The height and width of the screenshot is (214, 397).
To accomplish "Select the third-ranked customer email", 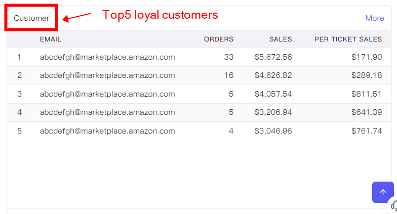I will coord(107,94).
